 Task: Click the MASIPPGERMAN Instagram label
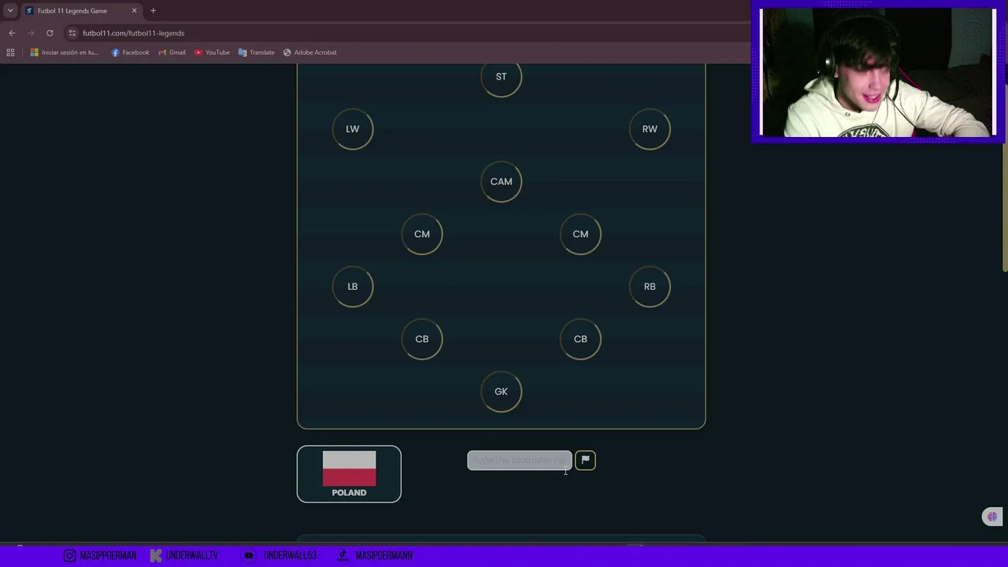click(x=99, y=555)
